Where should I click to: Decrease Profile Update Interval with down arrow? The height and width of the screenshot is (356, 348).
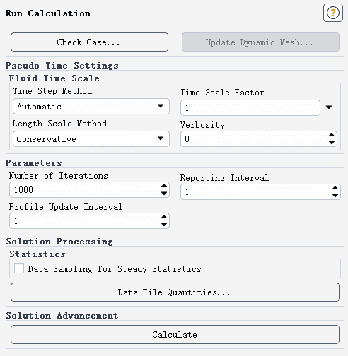point(164,225)
